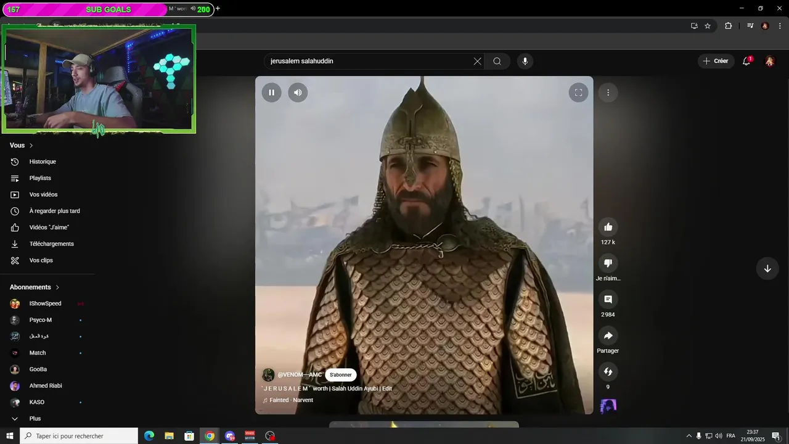Image resolution: width=789 pixels, height=444 pixels.
Task: Expand the Abonnements section chevron
Action: pyautogui.click(x=57, y=287)
